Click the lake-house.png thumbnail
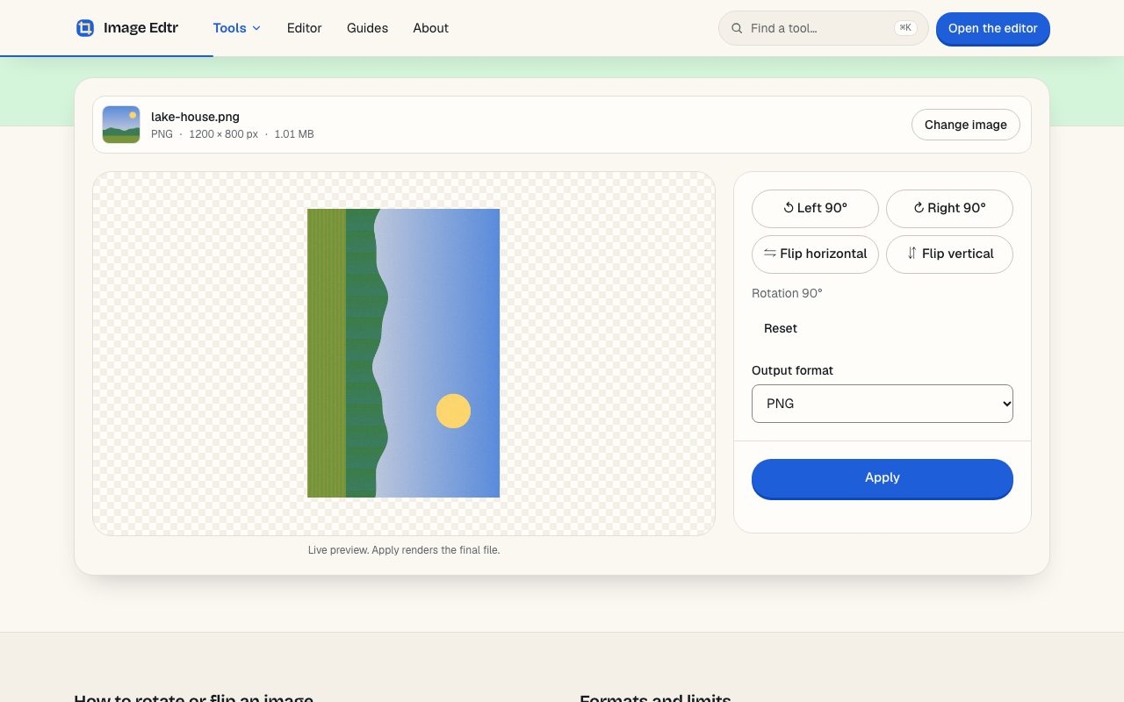 pos(121,125)
